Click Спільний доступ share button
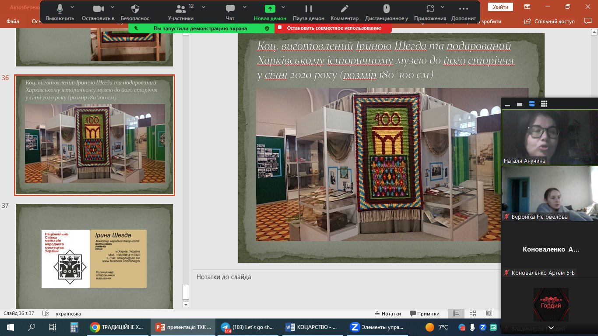598x336 pixels. tap(549, 21)
